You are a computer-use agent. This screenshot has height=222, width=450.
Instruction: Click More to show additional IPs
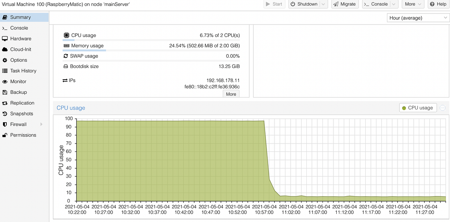point(231,94)
